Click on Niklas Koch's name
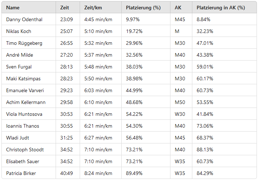This screenshot has height=180, width=258. pyautogui.click(x=19, y=31)
